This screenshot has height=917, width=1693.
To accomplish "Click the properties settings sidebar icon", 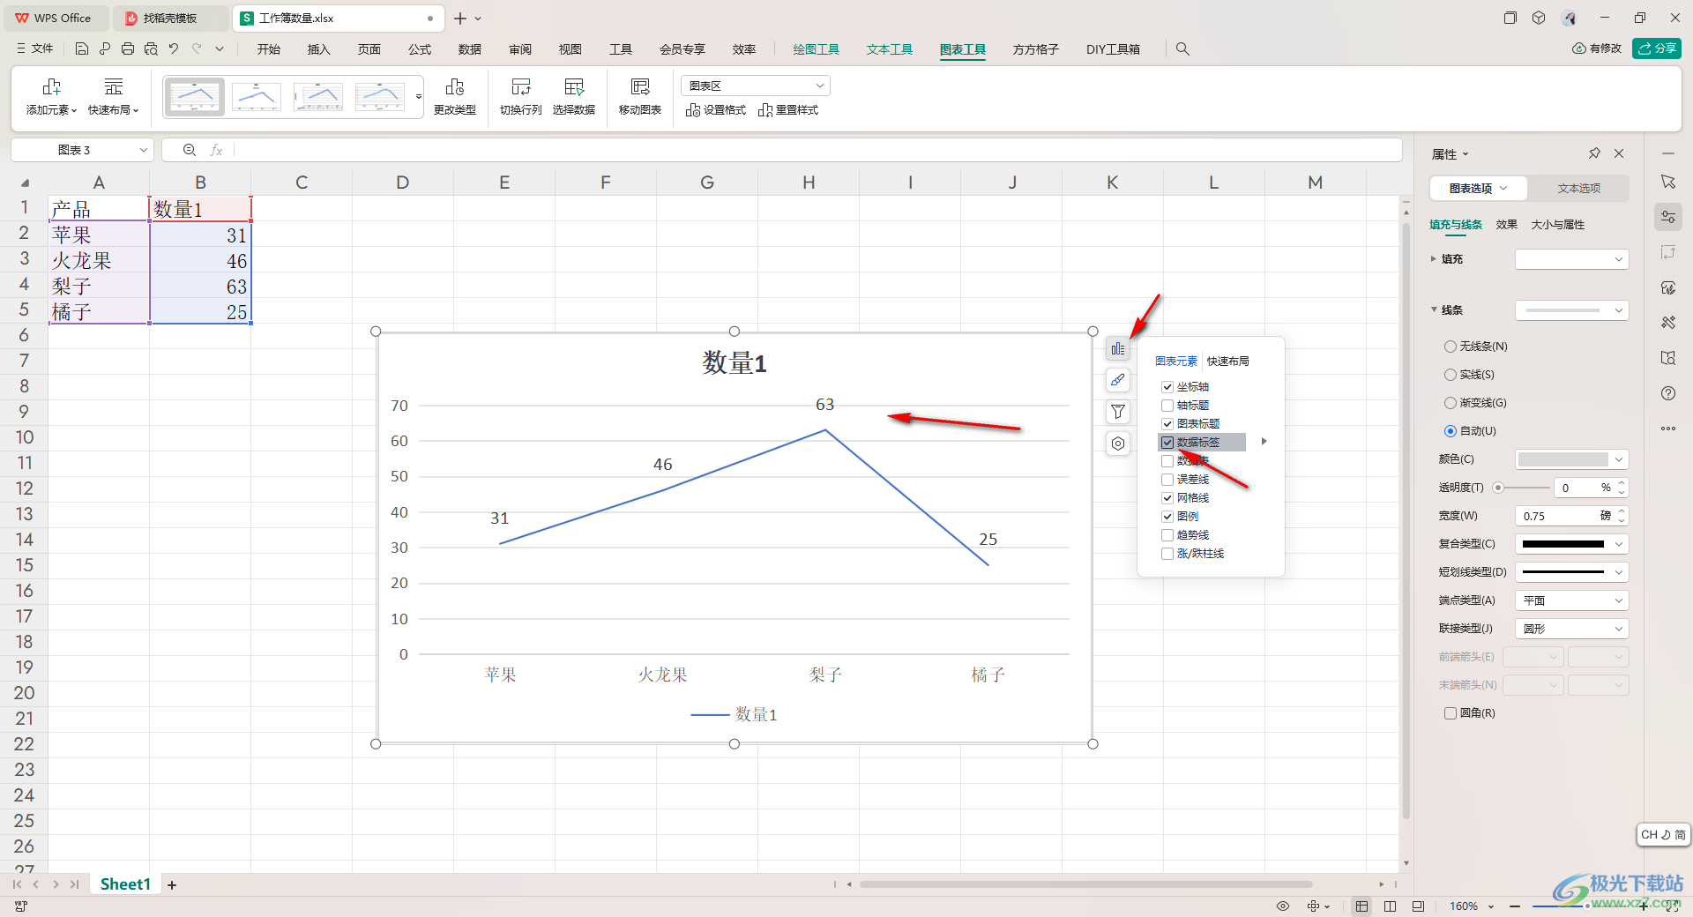I will (1668, 217).
